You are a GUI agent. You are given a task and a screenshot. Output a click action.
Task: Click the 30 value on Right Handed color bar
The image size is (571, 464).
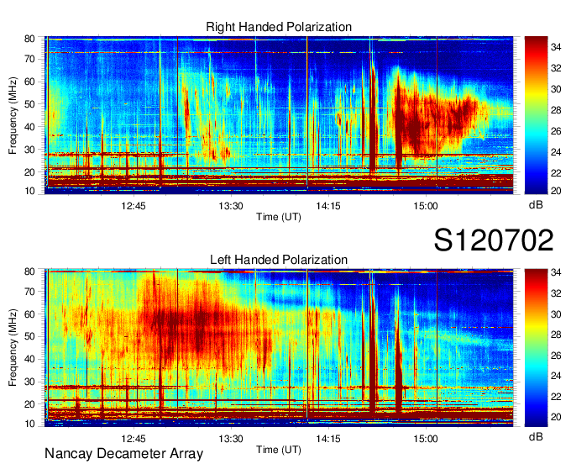click(x=556, y=89)
